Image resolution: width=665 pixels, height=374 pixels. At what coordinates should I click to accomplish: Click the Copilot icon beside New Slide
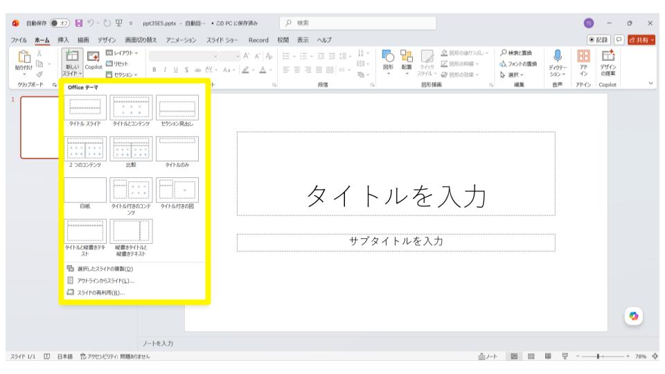(x=94, y=60)
